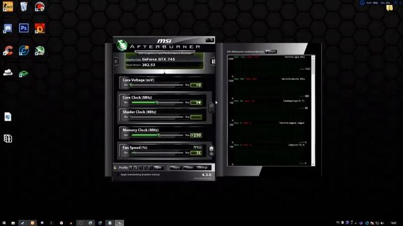Select profile slot 2
The height and width of the screenshot is (226, 403).
136,168
